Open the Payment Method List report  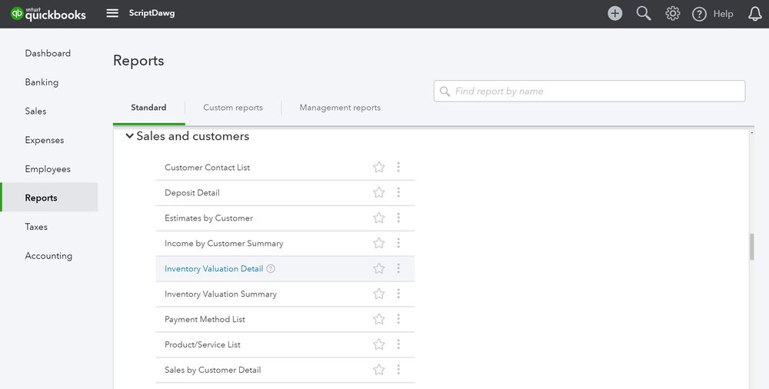tap(205, 319)
